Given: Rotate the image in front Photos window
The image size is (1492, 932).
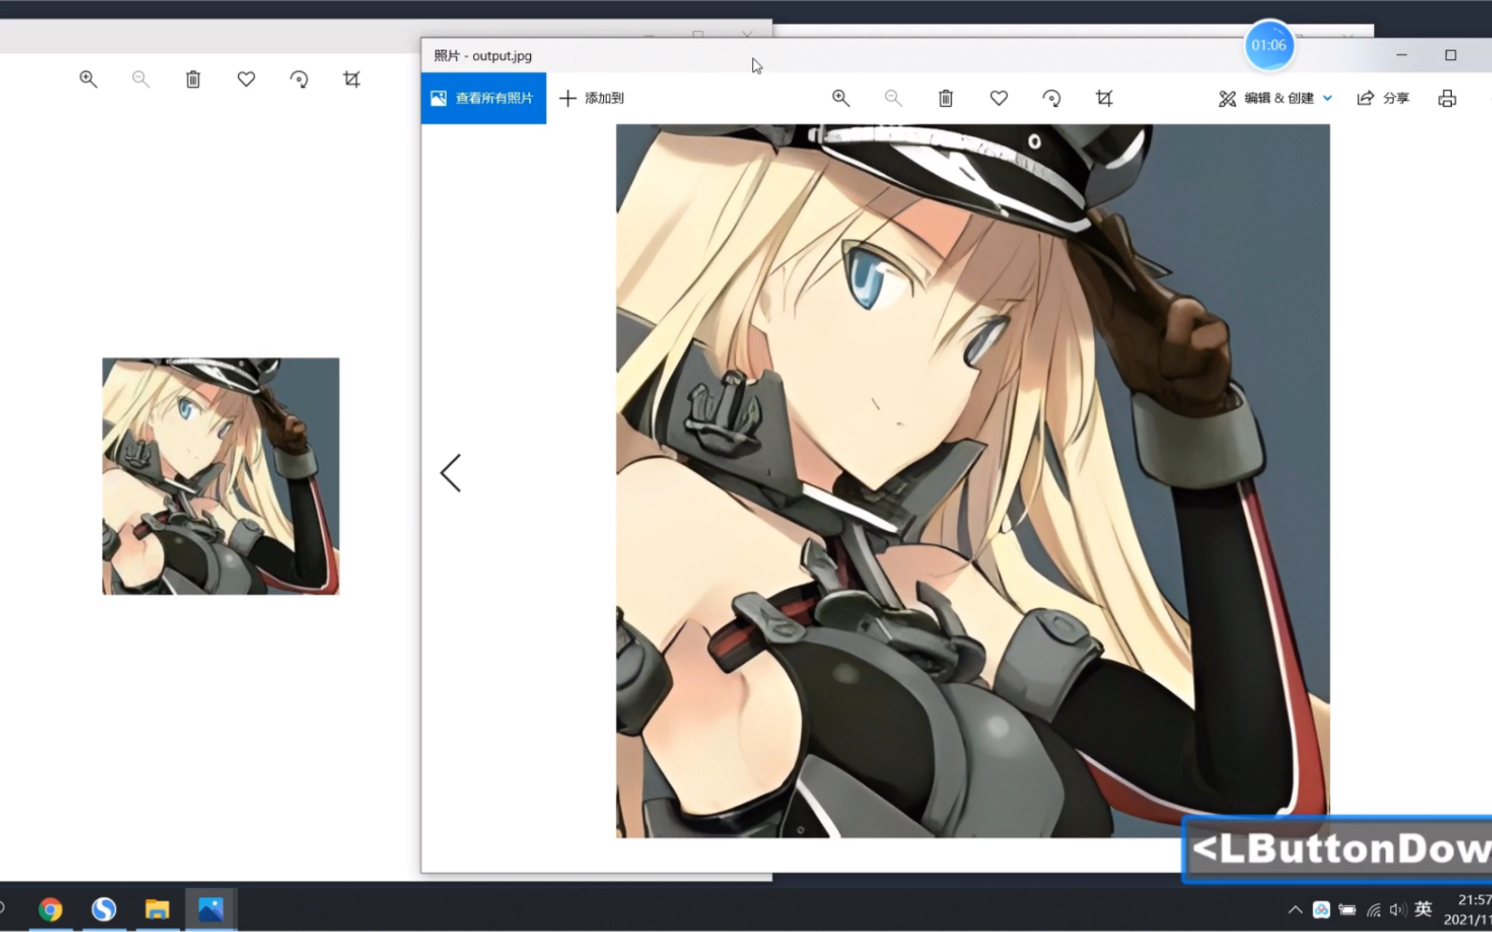Looking at the screenshot, I should (1052, 98).
